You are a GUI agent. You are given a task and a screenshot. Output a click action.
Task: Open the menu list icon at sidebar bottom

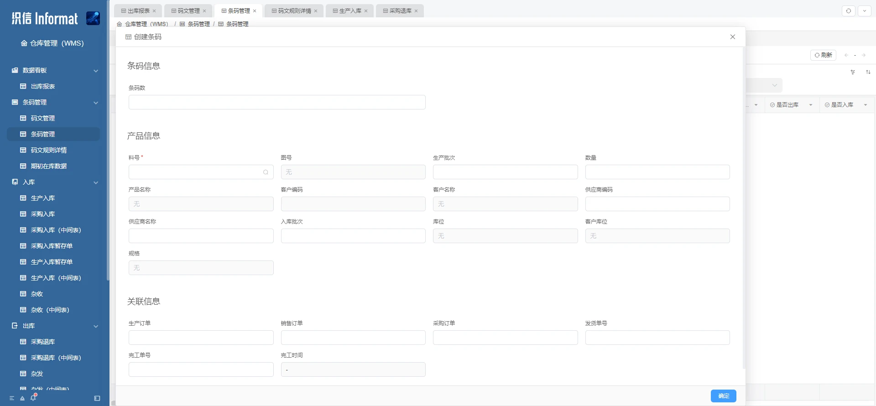point(12,398)
